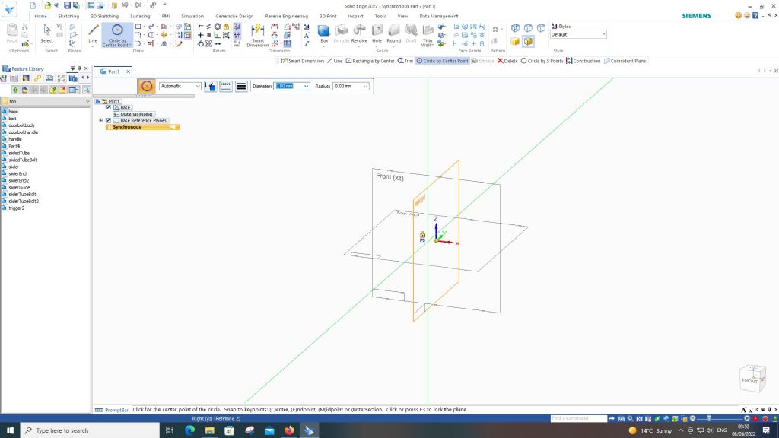Click the dashed line type icon on the command bar

[x=225, y=86]
